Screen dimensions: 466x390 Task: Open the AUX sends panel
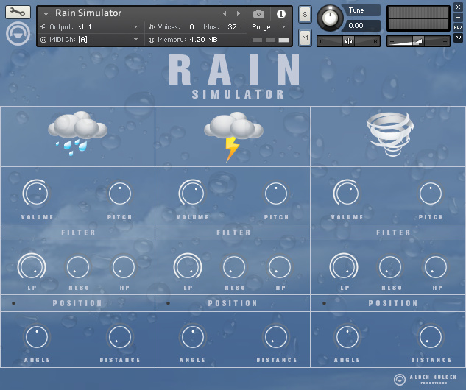point(458,27)
